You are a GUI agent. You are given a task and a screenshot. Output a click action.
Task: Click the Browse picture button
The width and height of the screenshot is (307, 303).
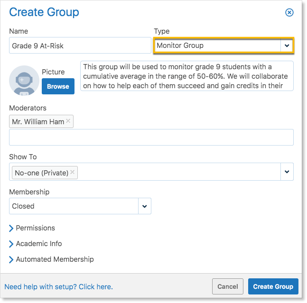pos(58,86)
